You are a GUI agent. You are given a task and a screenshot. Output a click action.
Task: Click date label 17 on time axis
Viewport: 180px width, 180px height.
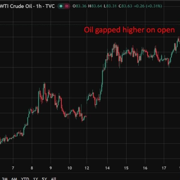pyautogui.click(x=164, y=168)
